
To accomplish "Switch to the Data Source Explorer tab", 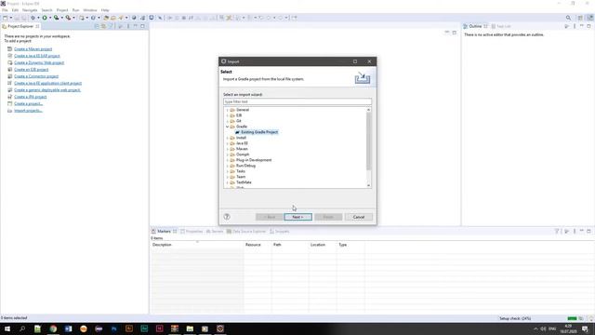I will pos(246,232).
